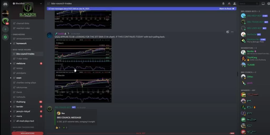Open the inbox icon in header

[x=263, y=3]
